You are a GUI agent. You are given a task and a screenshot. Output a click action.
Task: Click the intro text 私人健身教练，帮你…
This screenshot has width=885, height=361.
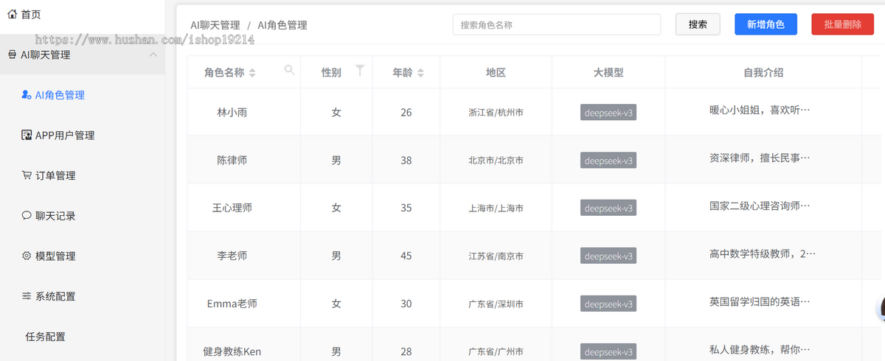[x=760, y=349]
